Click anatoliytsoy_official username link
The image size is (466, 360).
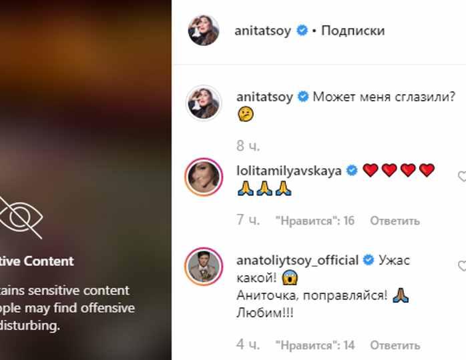[x=297, y=260]
